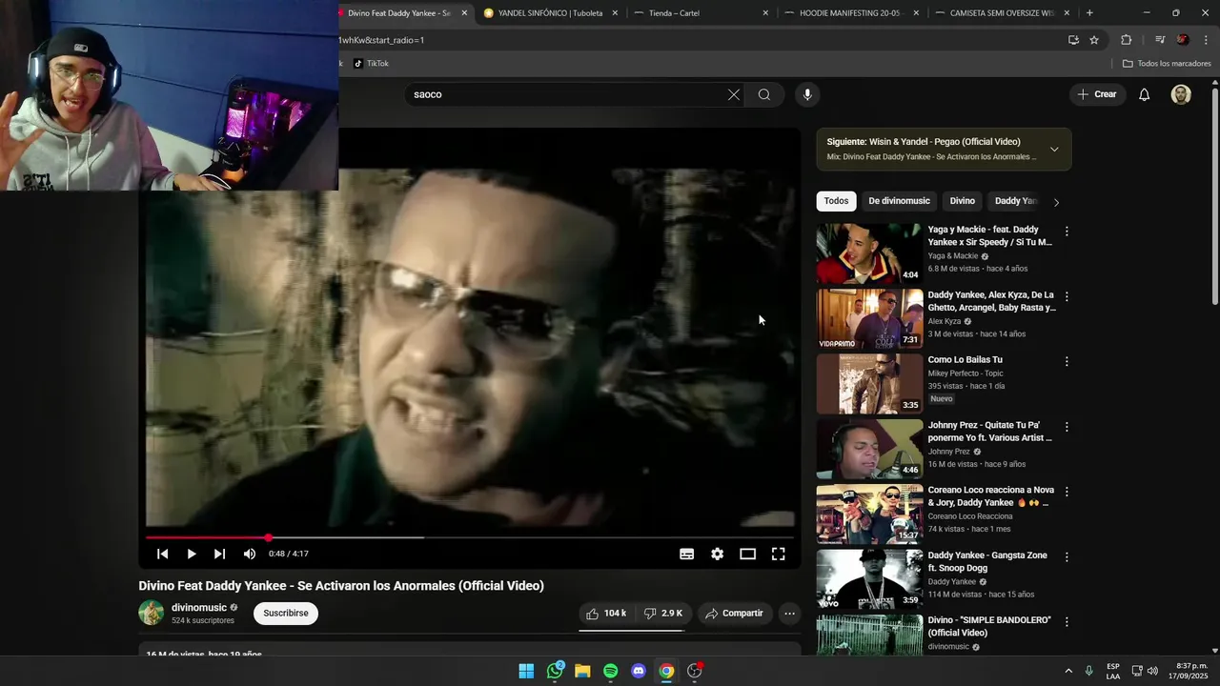Screen dimensions: 1220x686
Task: Open more actions below the video
Action: 789,614
